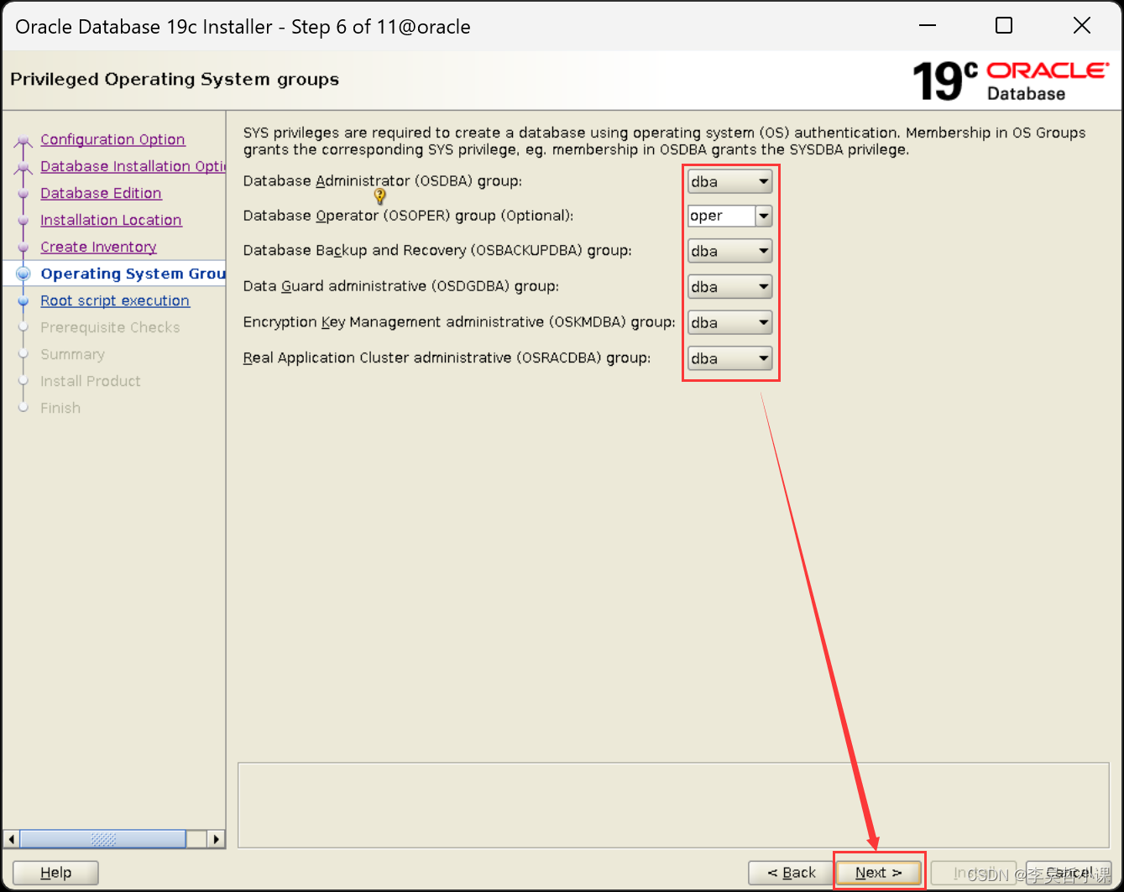Click the 'Finish' step text
1124x892 pixels.
[x=60, y=408]
